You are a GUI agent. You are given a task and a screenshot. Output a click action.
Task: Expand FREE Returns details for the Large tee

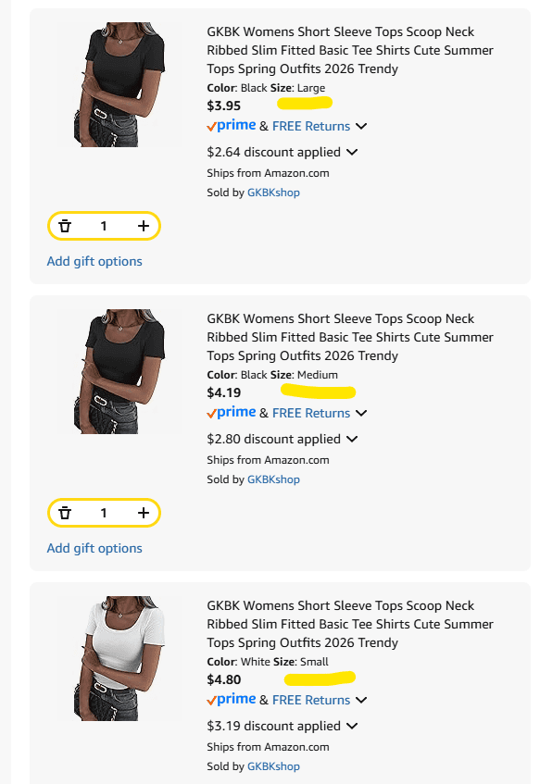(310, 126)
